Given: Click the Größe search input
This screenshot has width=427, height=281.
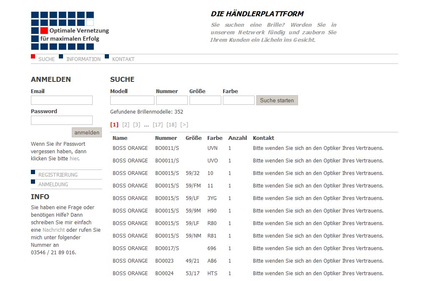Looking at the screenshot, I should click(205, 100).
